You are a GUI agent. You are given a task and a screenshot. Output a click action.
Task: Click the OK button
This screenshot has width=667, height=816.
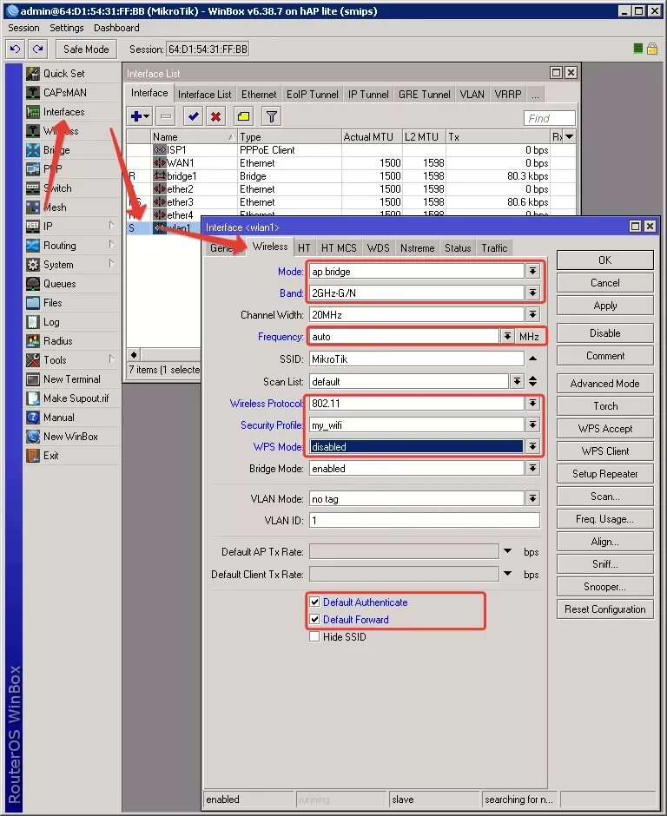605,260
